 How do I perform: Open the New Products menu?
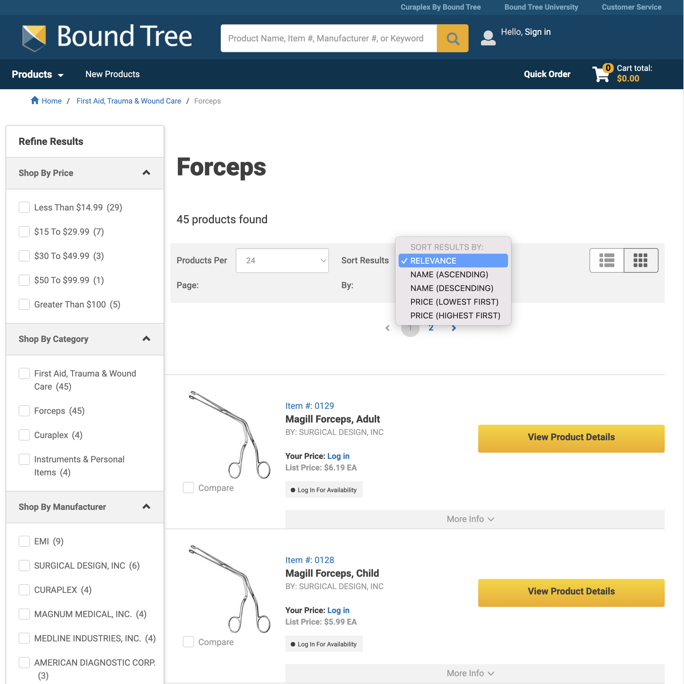pos(112,74)
